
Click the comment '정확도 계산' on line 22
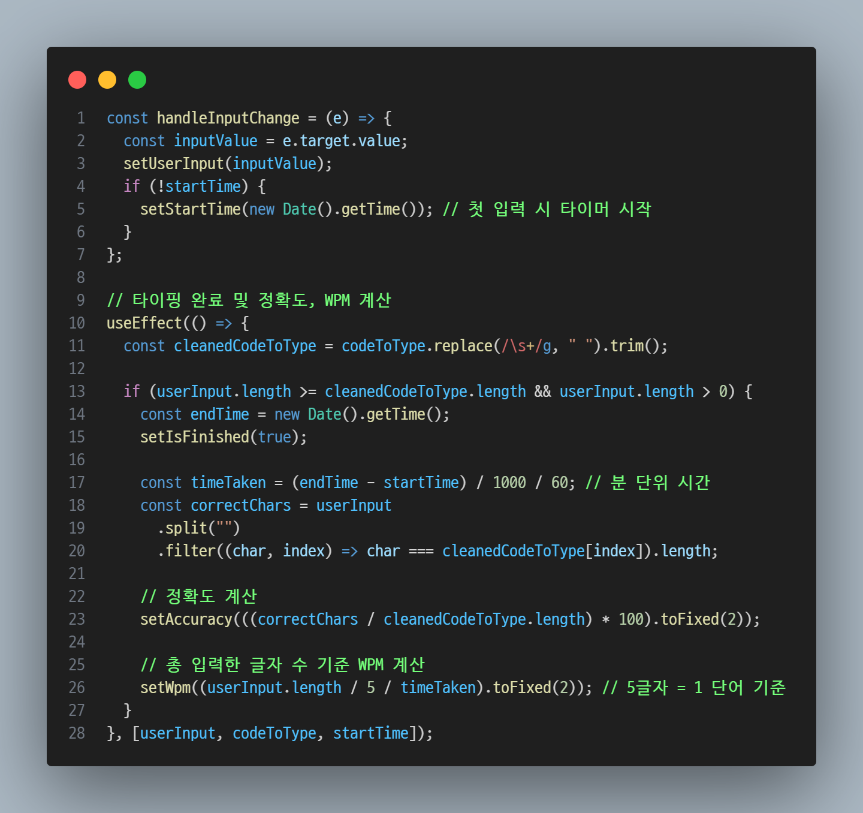(x=199, y=597)
